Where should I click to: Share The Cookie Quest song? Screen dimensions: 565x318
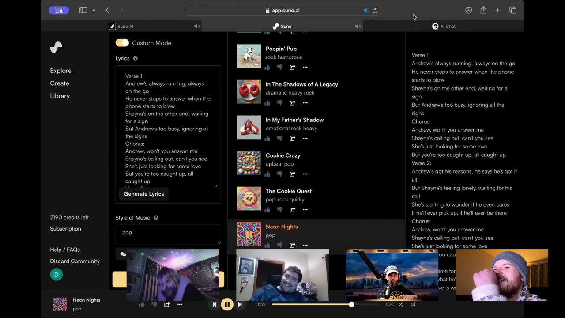(292, 209)
